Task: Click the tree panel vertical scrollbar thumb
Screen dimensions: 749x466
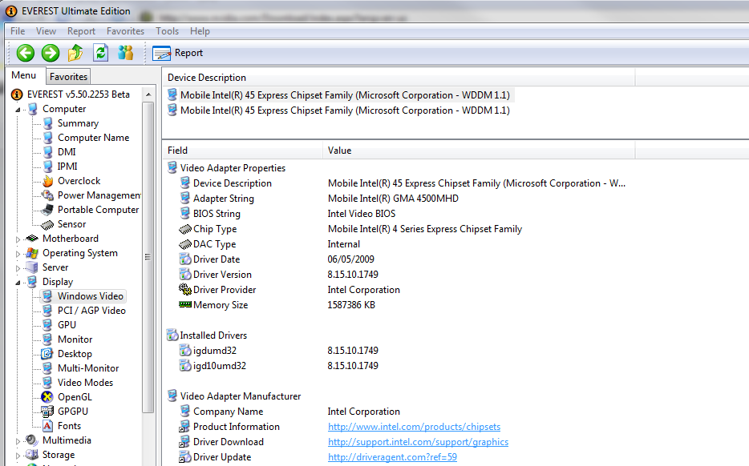Action: click(148, 257)
